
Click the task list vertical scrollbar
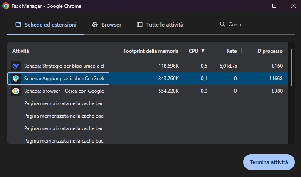[291, 67]
